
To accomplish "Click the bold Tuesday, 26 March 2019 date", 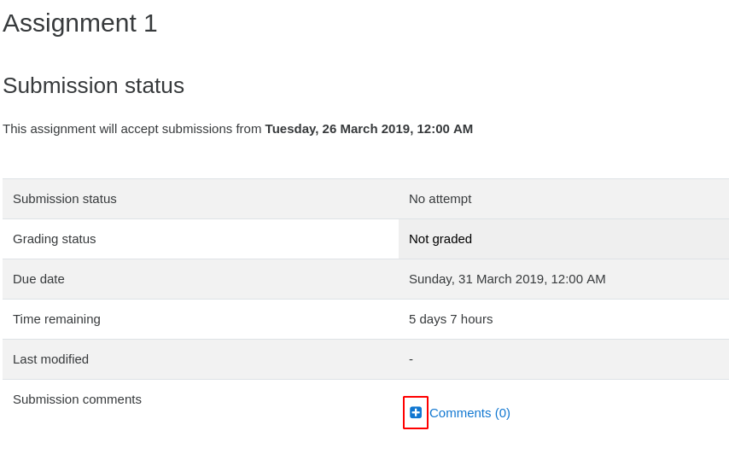I will click(339, 129).
